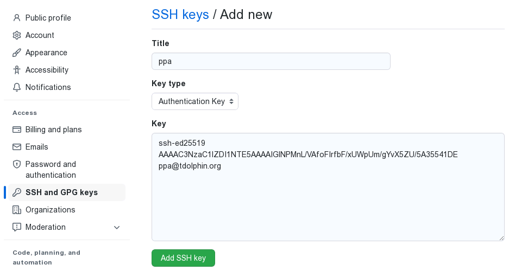Click the Public profile person icon
509x271 pixels.
coord(16,18)
